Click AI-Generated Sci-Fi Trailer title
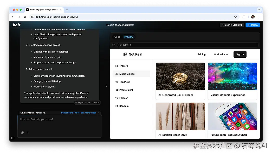Image resolution: width=272 pixels, height=154 pixels. [x=176, y=95]
